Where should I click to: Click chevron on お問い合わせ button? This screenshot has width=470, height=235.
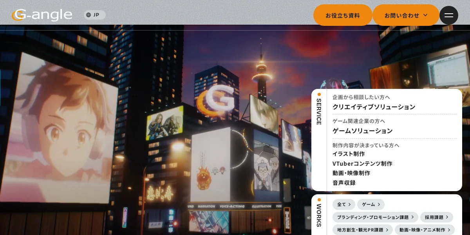(425, 15)
